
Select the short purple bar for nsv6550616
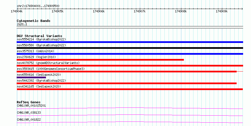tap(31, 77)
